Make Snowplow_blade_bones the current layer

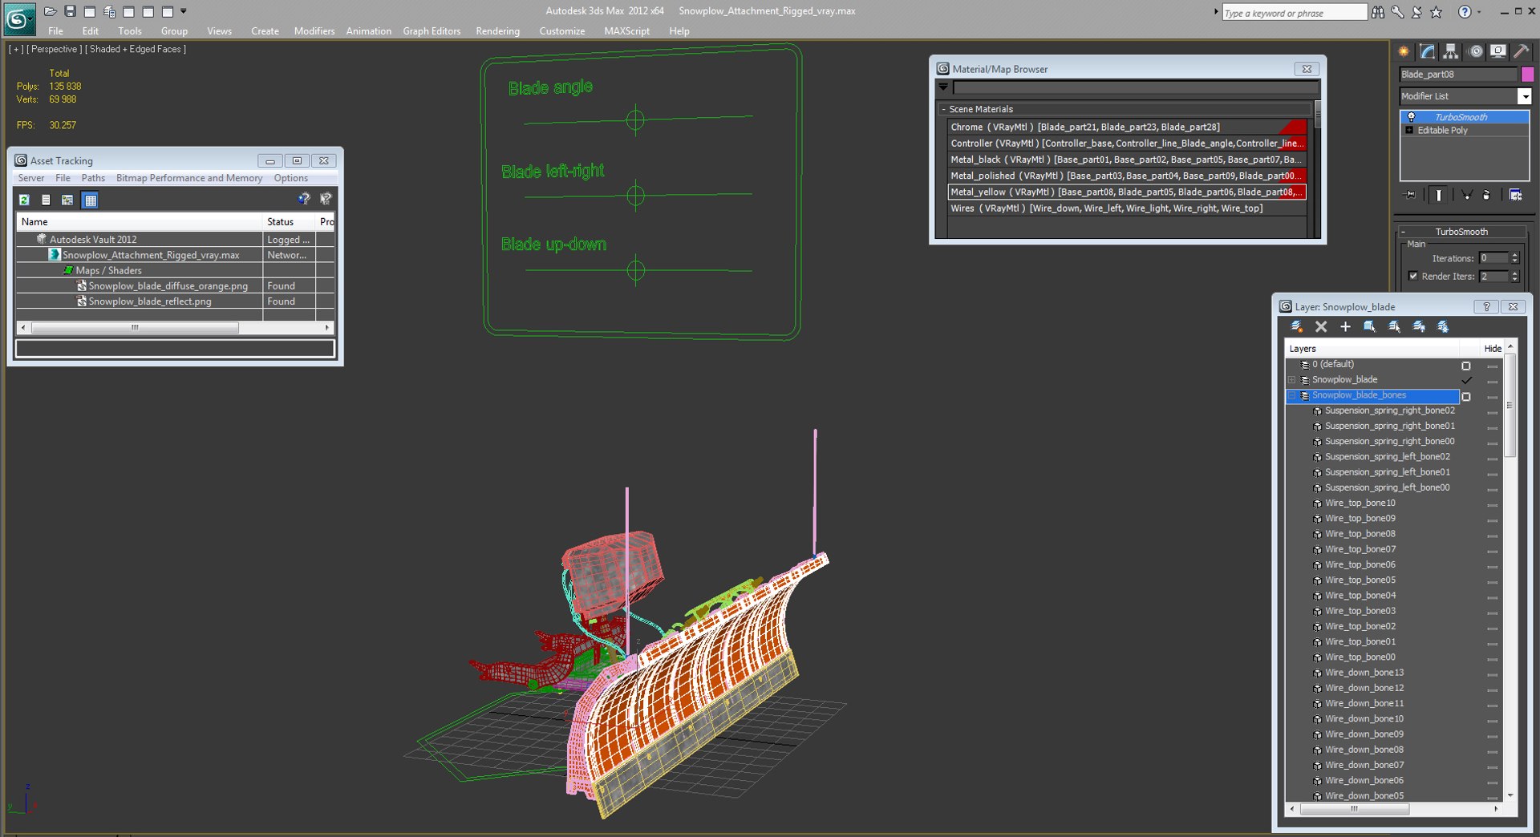(x=1467, y=396)
